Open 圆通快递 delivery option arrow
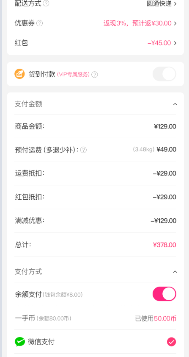The width and height of the screenshot is (189, 357). (175, 4)
